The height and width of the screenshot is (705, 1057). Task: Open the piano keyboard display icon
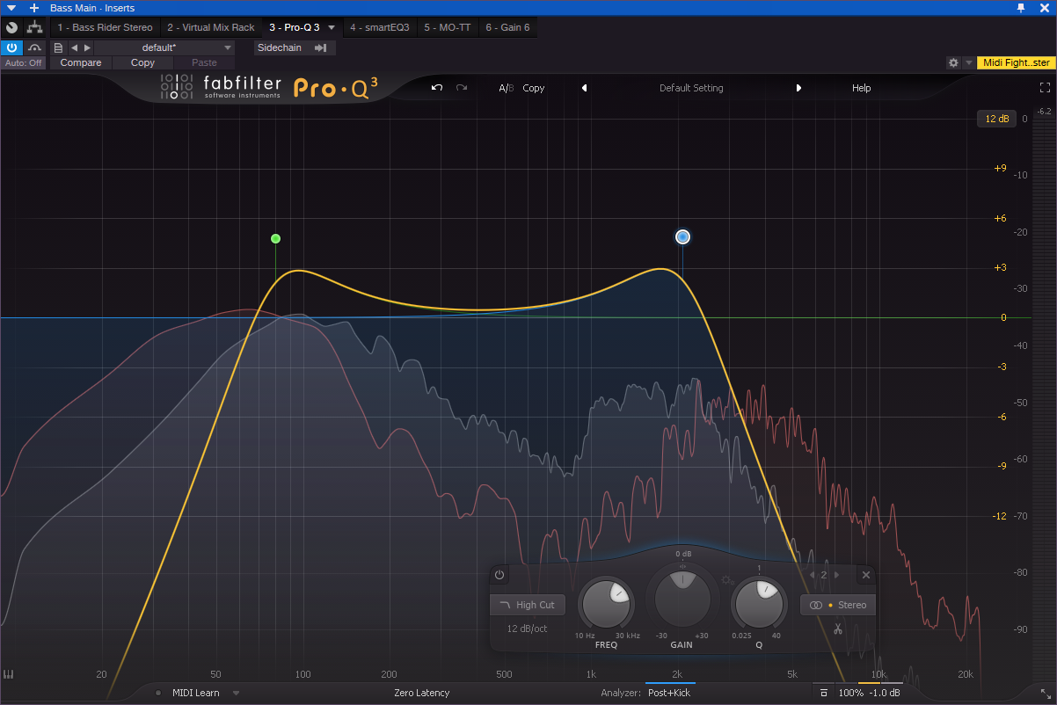click(10, 675)
